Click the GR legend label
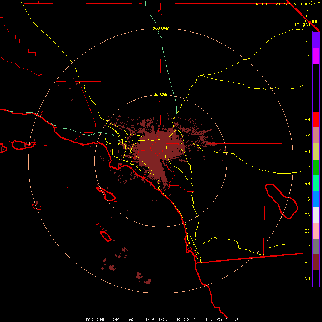 (x=307, y=136)
